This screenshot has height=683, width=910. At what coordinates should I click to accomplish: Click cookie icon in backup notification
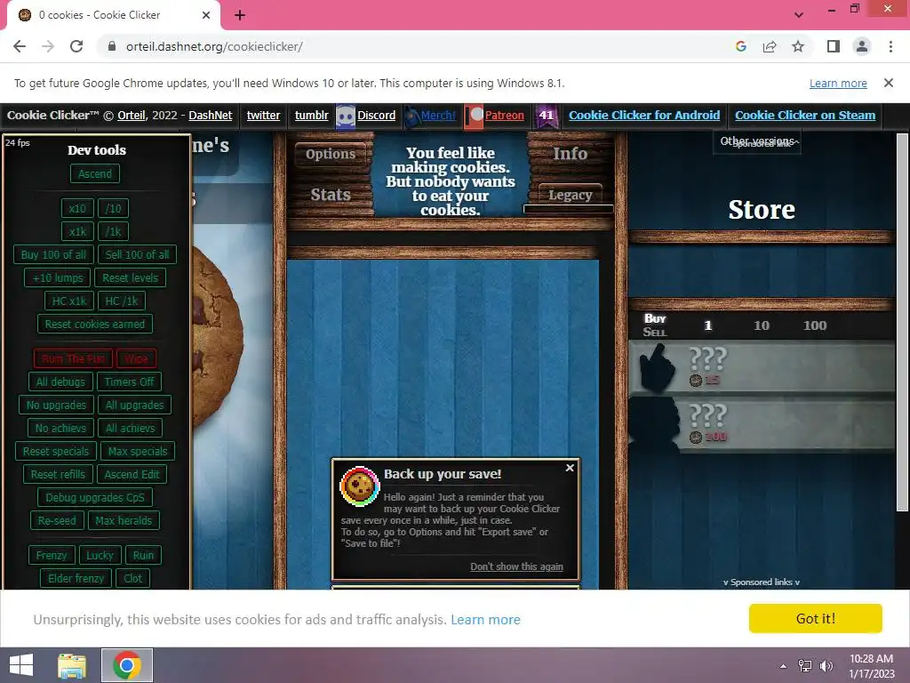(359, 486)
